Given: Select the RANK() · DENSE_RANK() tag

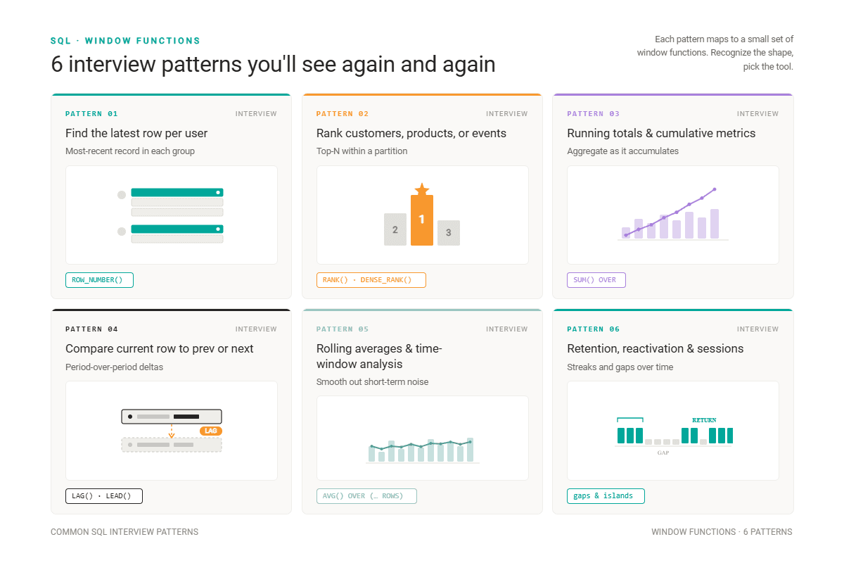Looking at the screenshot, I should (371, 280).
